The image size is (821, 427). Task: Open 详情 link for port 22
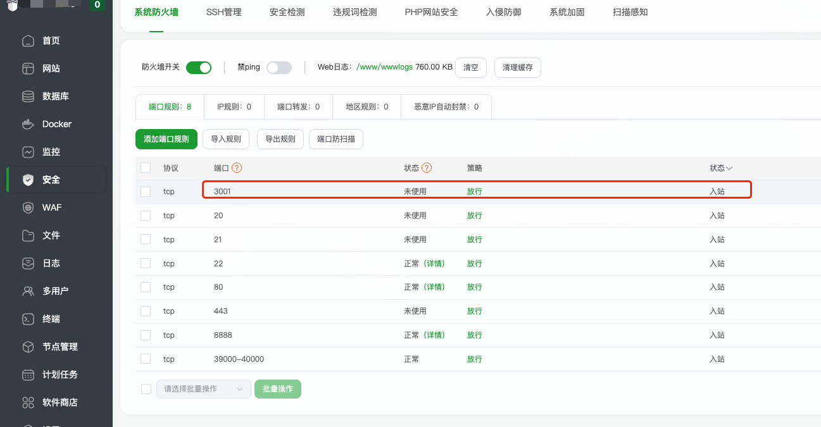pyautogui.click(x=434, y=263)
